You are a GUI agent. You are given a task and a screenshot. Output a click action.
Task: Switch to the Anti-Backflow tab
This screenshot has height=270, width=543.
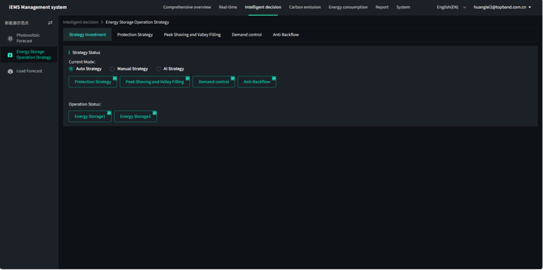click(286, 35)
